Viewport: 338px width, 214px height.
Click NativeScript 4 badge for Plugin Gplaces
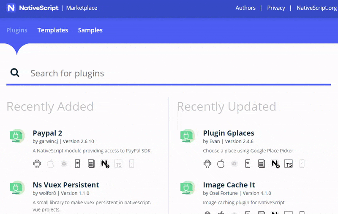coord(275,164)
